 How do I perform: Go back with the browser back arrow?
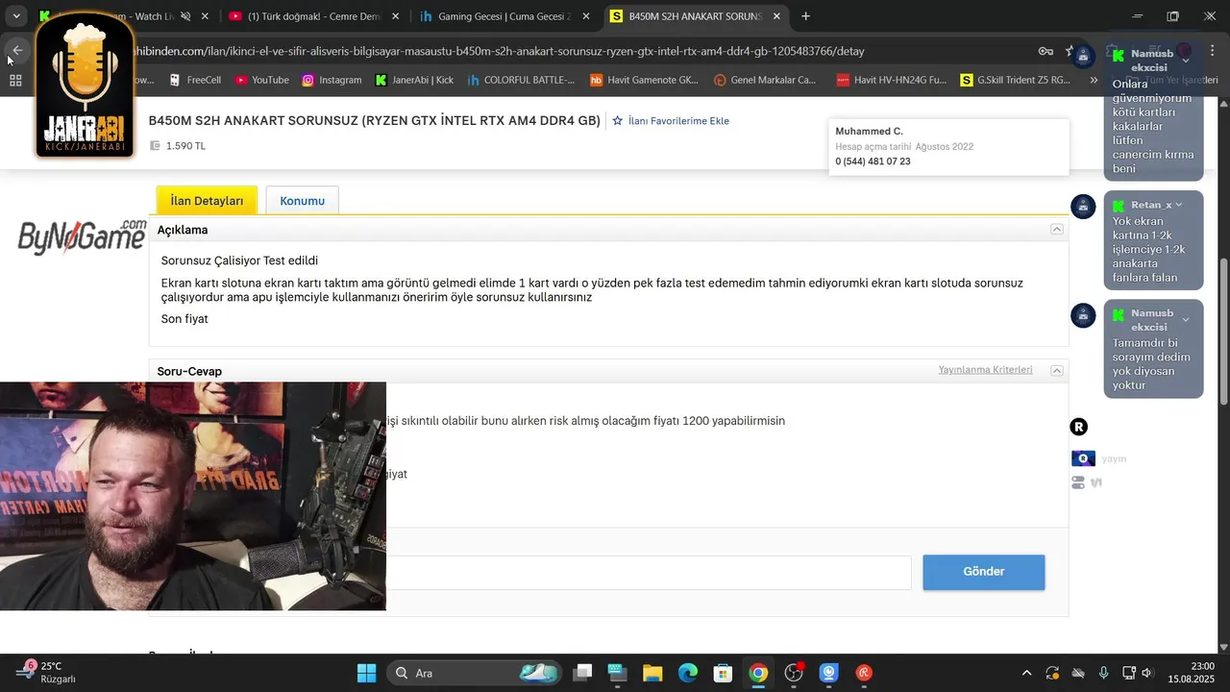[x=16, y=51]
